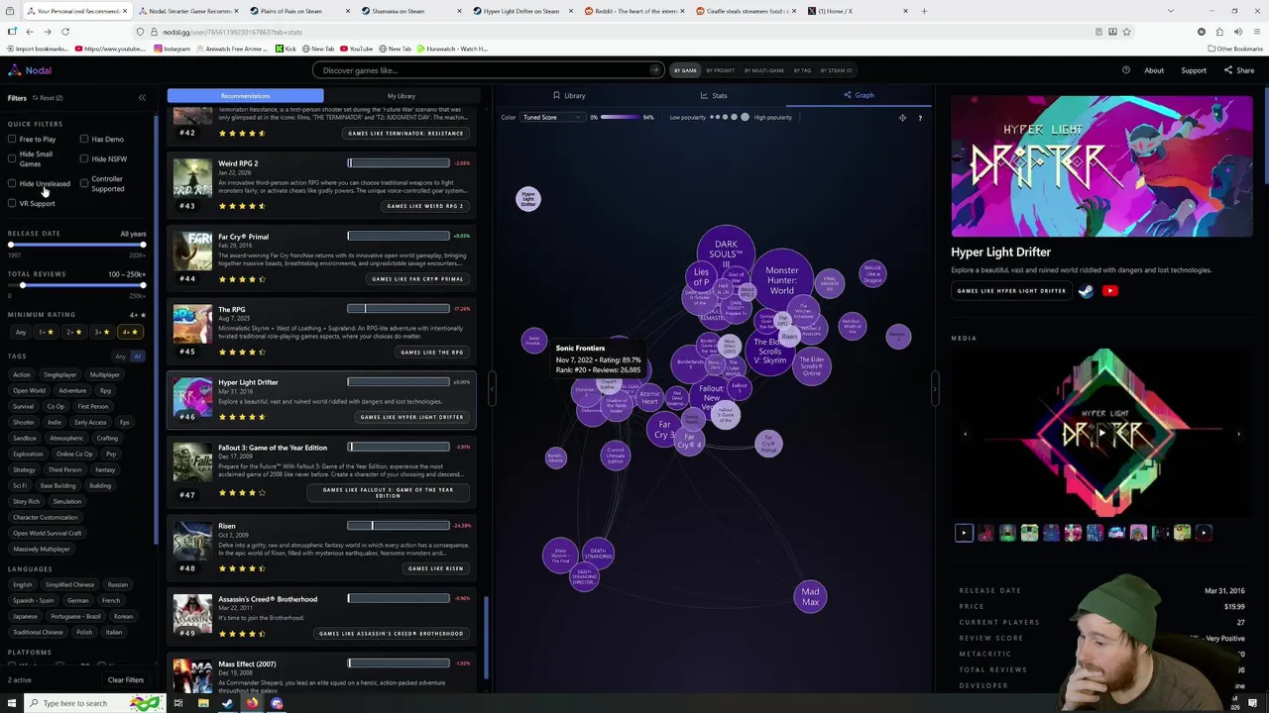Click the Total Reviews slider minimum handle
The height and width of the screenshot is (713, 1269).
coord(22,285)
